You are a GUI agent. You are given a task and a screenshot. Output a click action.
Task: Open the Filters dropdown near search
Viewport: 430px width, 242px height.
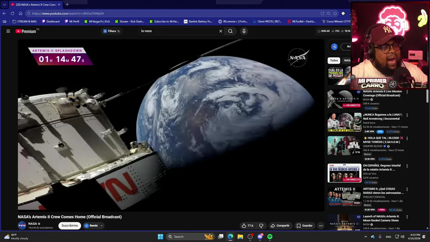coord(112,31)
